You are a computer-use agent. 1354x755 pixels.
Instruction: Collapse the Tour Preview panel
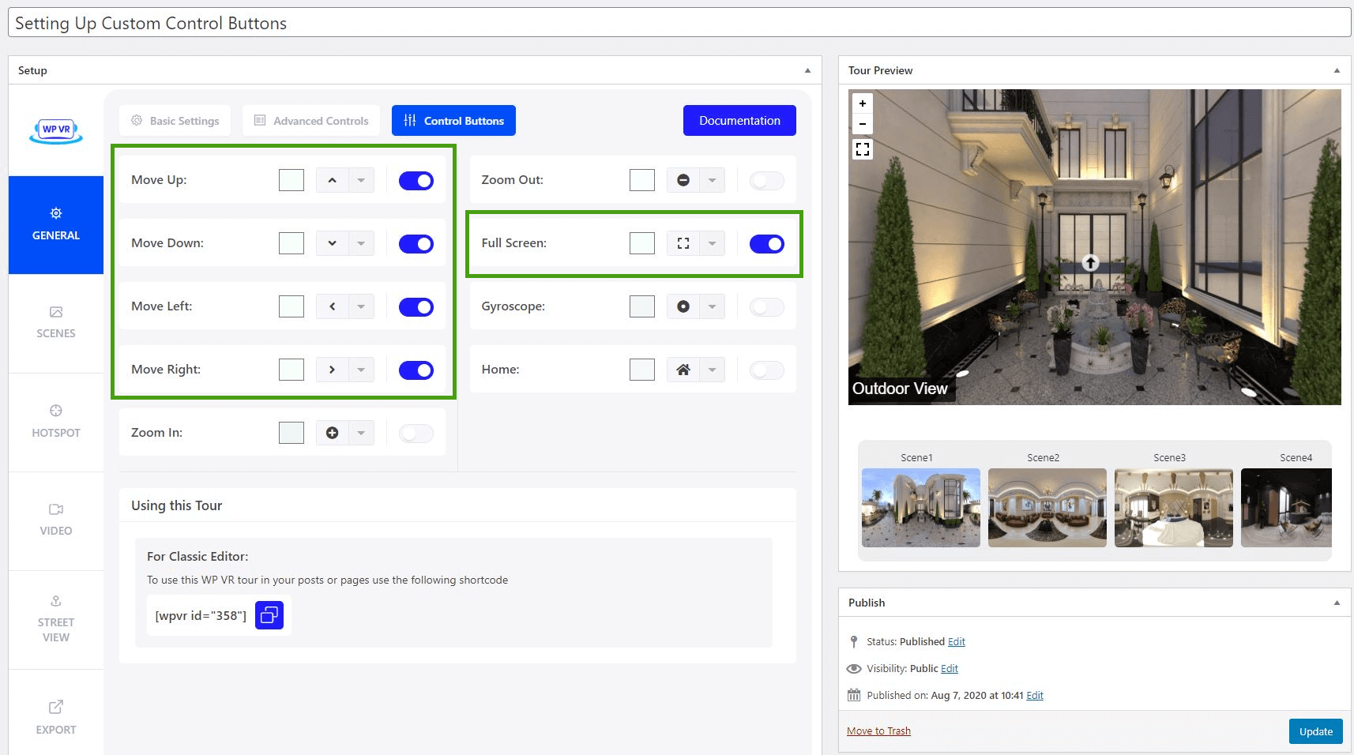click(x=1337, y=70)
